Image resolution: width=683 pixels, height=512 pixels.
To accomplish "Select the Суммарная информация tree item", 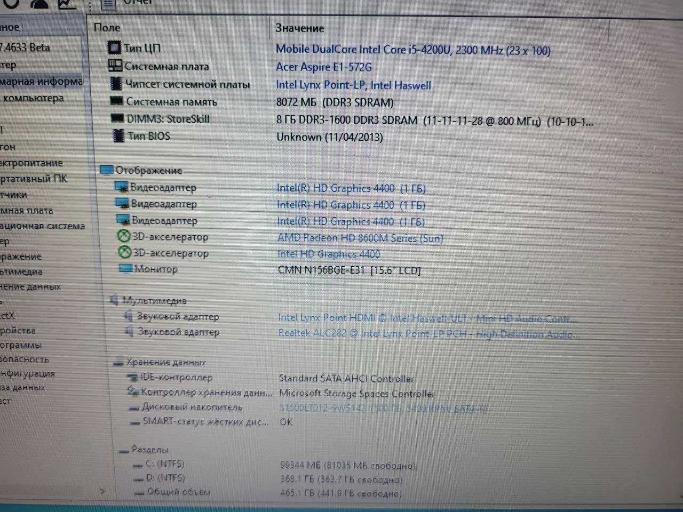I will coord(41,82).
